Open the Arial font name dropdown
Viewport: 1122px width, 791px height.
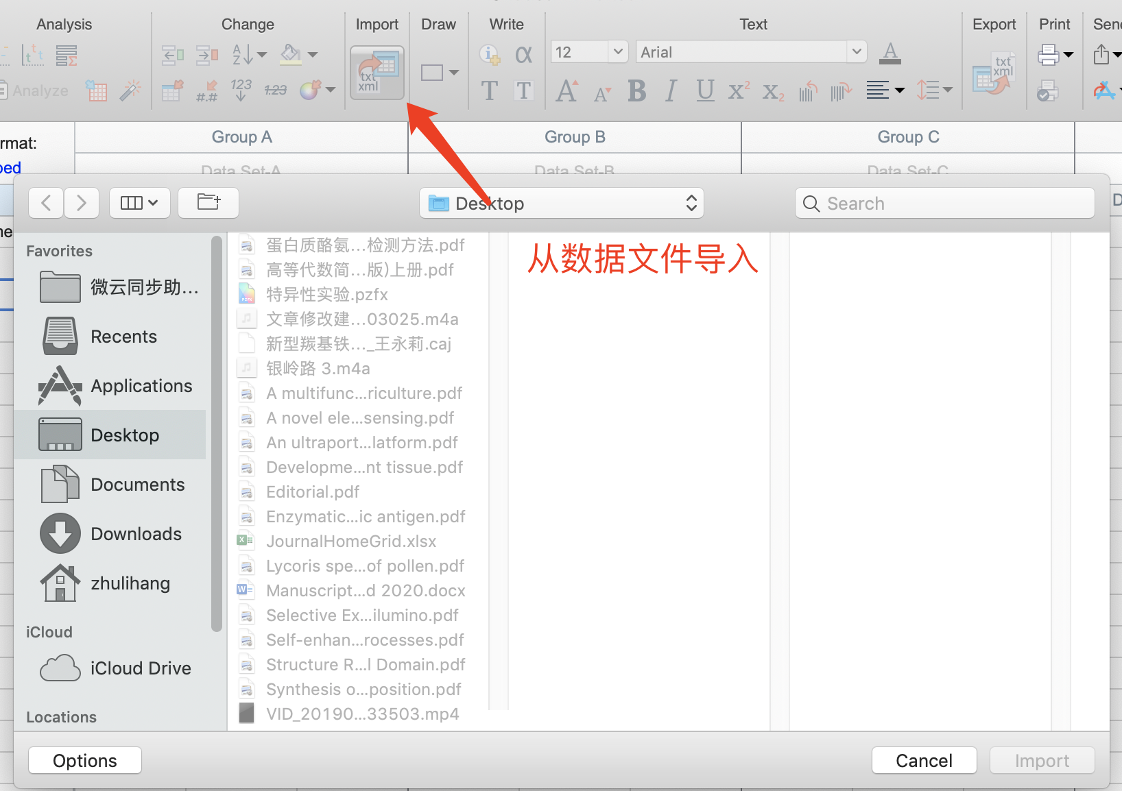pyautogui.click(x=857, y=51)
